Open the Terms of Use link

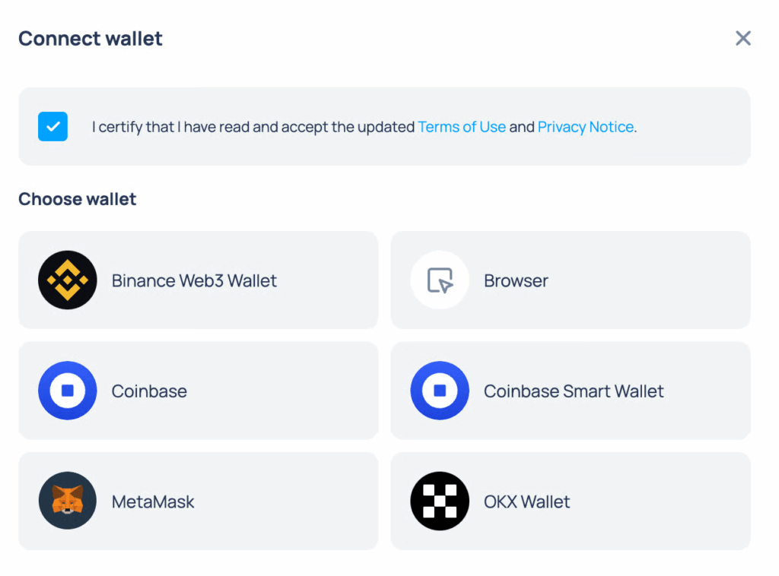point(462,127)
